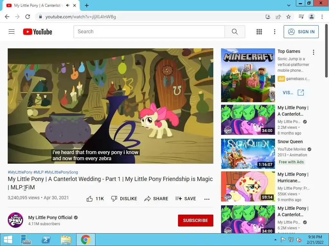The image size is (329, 246).
Task: Share this page from the address bar
Action: tap(278, 17)
